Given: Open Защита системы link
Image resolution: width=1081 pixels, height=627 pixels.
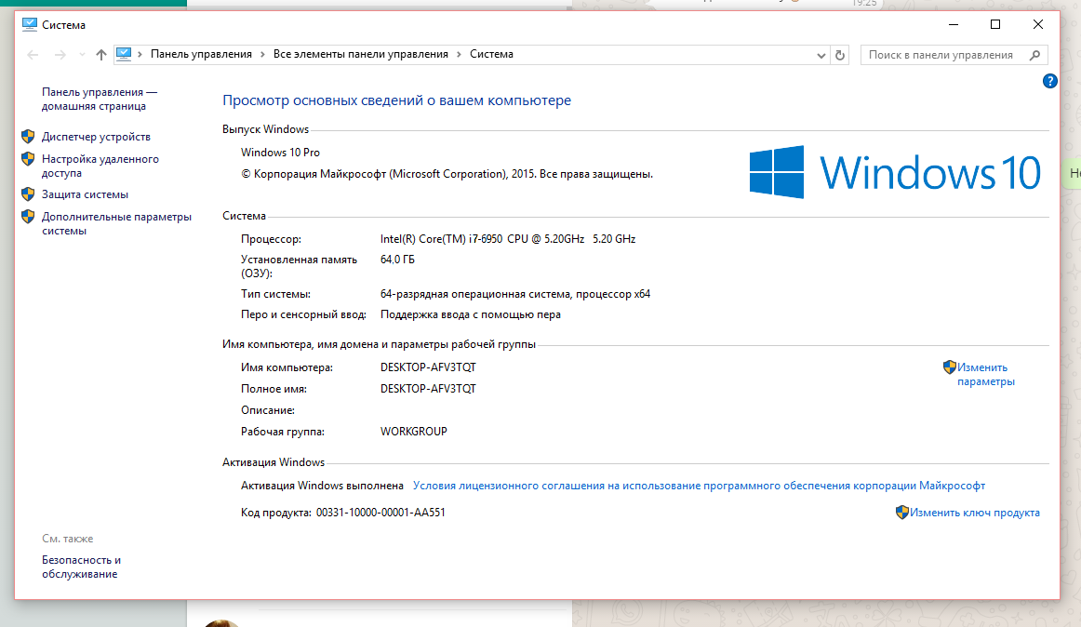Looking at the screenshot, I should coord(85,194).
